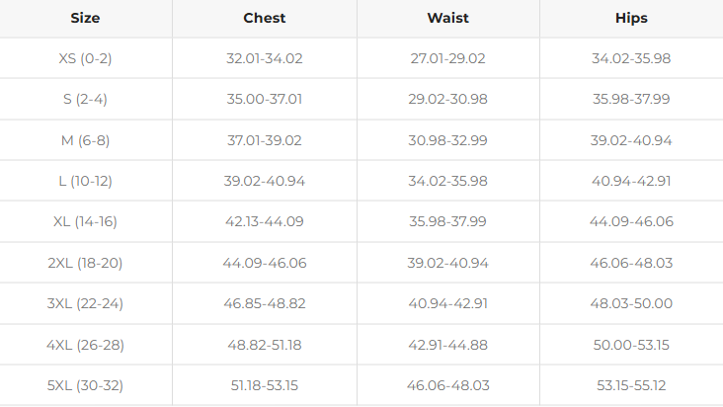The image size is (723, 407).
Task: Select the 4XL (26-28) size cell
Action: [x=85, y=345]
